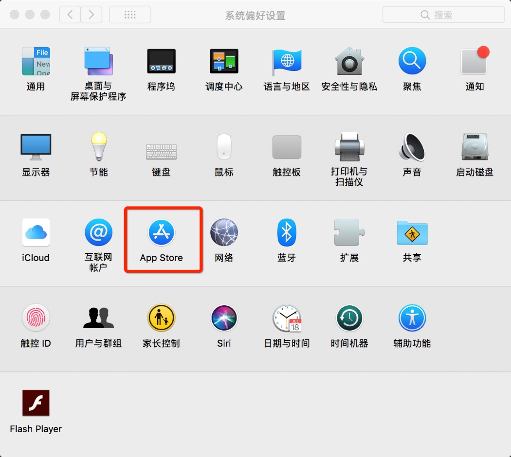This screenshot has width=511, height=457.
Task: Open 声音 sound preferences
Action: pos(412,147)
